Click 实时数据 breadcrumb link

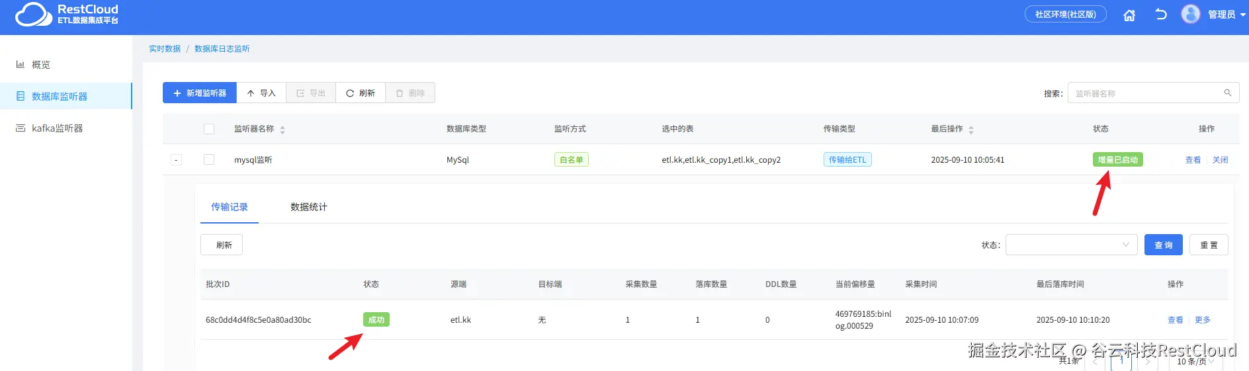(x=165, y=49)
